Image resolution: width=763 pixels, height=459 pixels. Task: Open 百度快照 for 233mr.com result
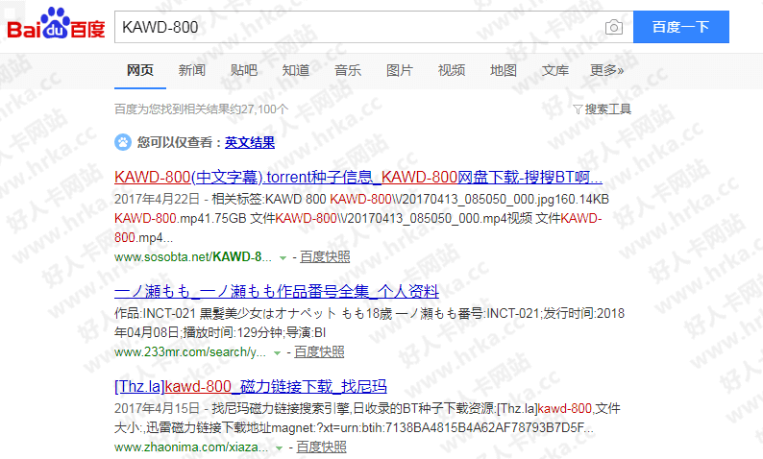pyautogui.click(x=319, y=351)
